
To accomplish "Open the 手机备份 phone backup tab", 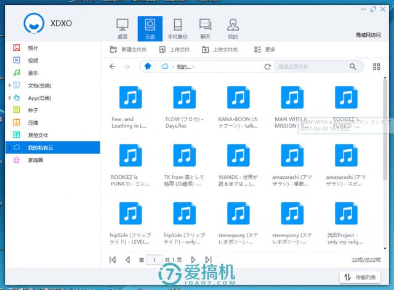I will click(178, 29).
